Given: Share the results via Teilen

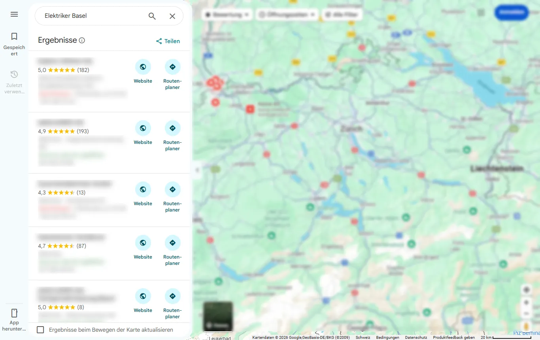Looking at the screenshot, I should pyautogui.click(x=168, y=41).
